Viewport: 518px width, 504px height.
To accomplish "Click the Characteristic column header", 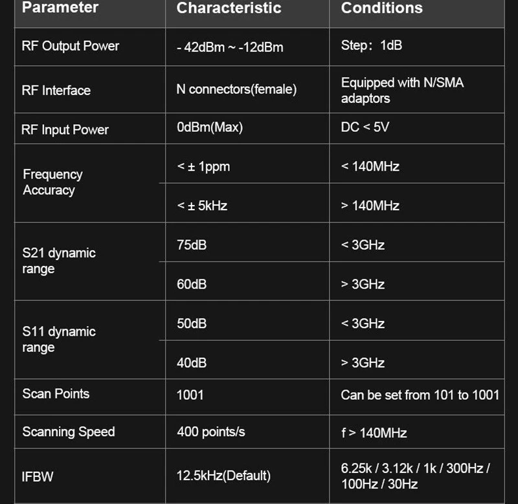I will (229, 8).
